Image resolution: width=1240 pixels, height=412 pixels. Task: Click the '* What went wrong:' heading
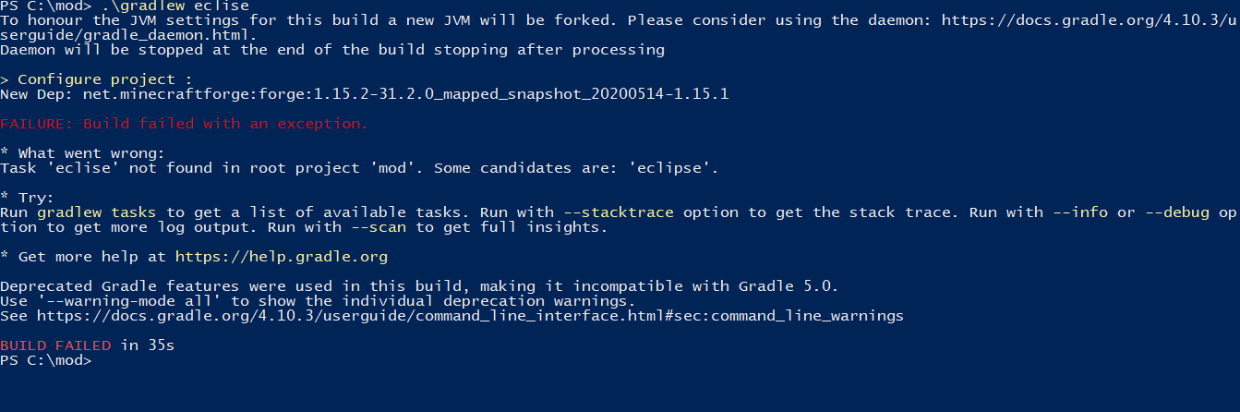[82, 153]
